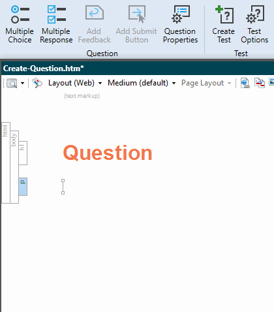Image resolution: width=274 pixels, height=312 pixels.
Task: Open Test Options
Action: point(254,24)
